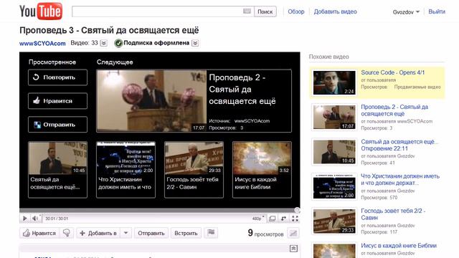Show video statistics graph icon
The width and height of the screenshot is (459, 258).
point(293,233)
